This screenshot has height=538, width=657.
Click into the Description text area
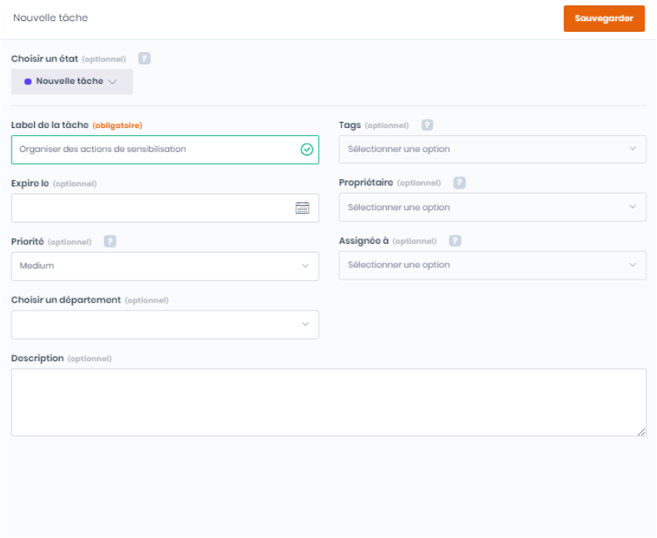tap(328, 402)
